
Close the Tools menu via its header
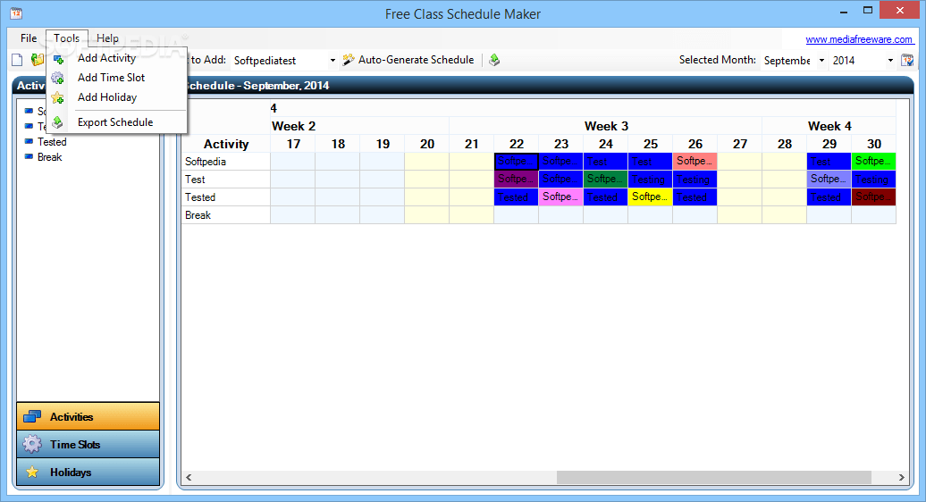click(x=67, y=38)
